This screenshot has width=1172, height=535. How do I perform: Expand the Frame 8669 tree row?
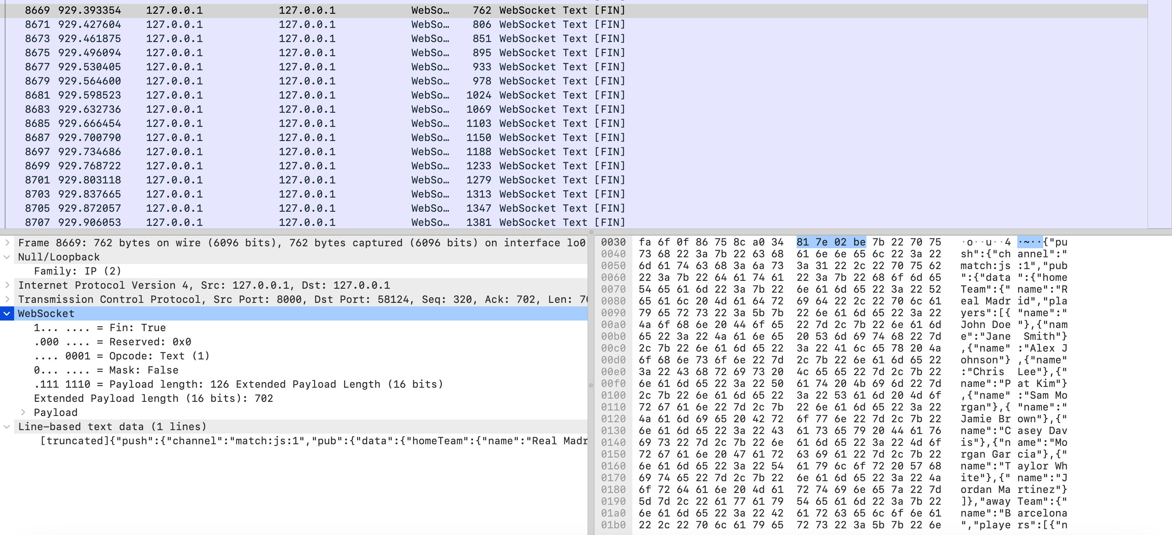tap(7, 243)
